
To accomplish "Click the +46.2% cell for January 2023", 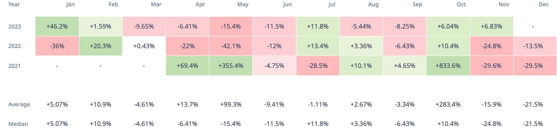I will coord(57,27).
